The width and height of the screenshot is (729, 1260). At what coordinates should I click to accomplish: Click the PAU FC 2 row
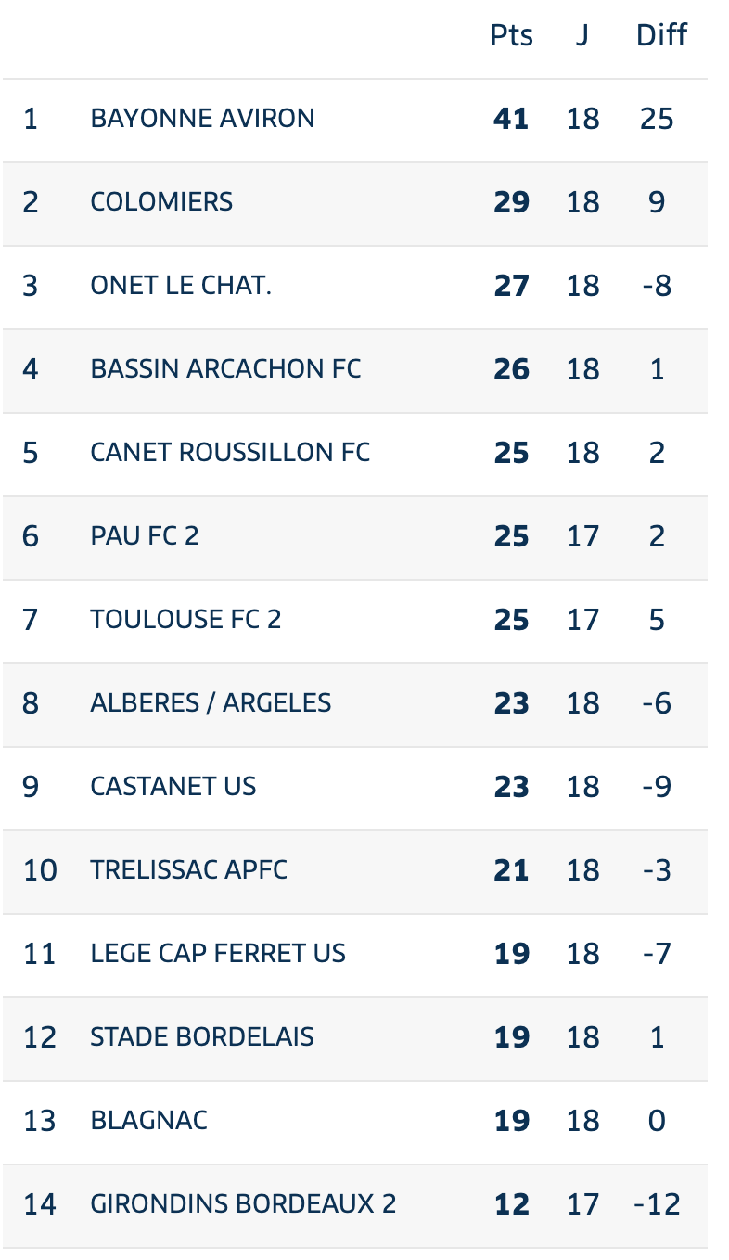(x=355, y=537)
